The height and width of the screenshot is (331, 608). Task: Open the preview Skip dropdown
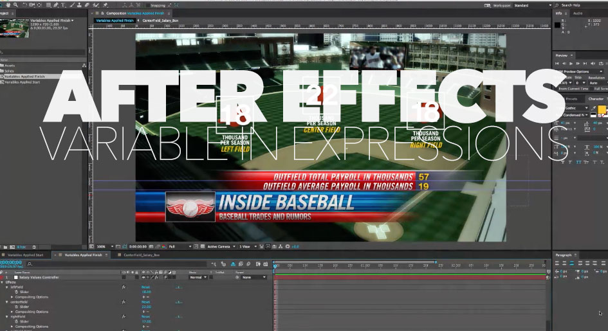coord(580,83)
